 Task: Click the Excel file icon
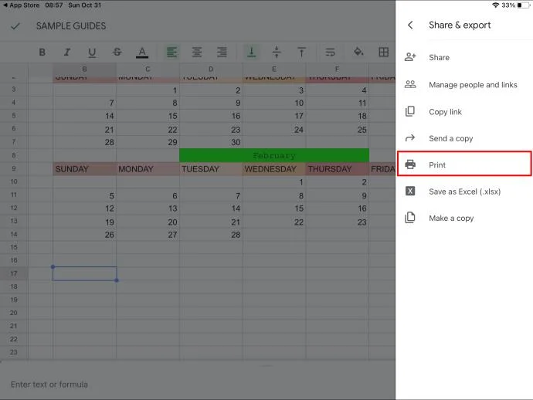(x=410, y=191)
